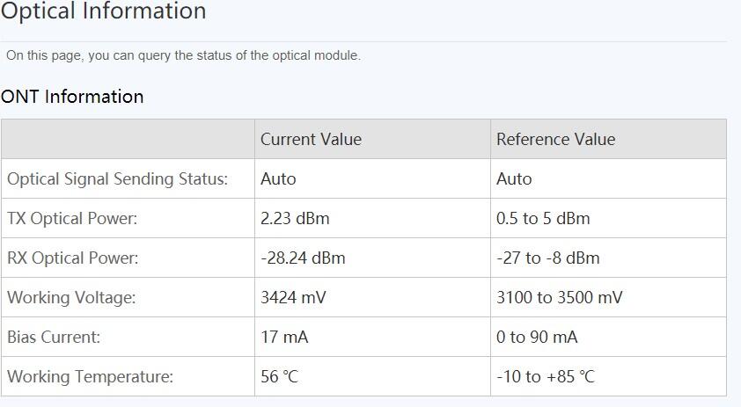Click the 2.23 dBm TX power value
741x407 pixels.
coord(295,218)
